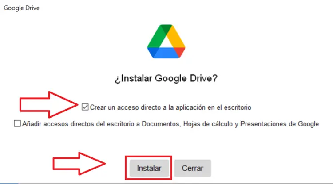
Task: Click the Google Drive triangle logo
Action: tap(166, 42)
